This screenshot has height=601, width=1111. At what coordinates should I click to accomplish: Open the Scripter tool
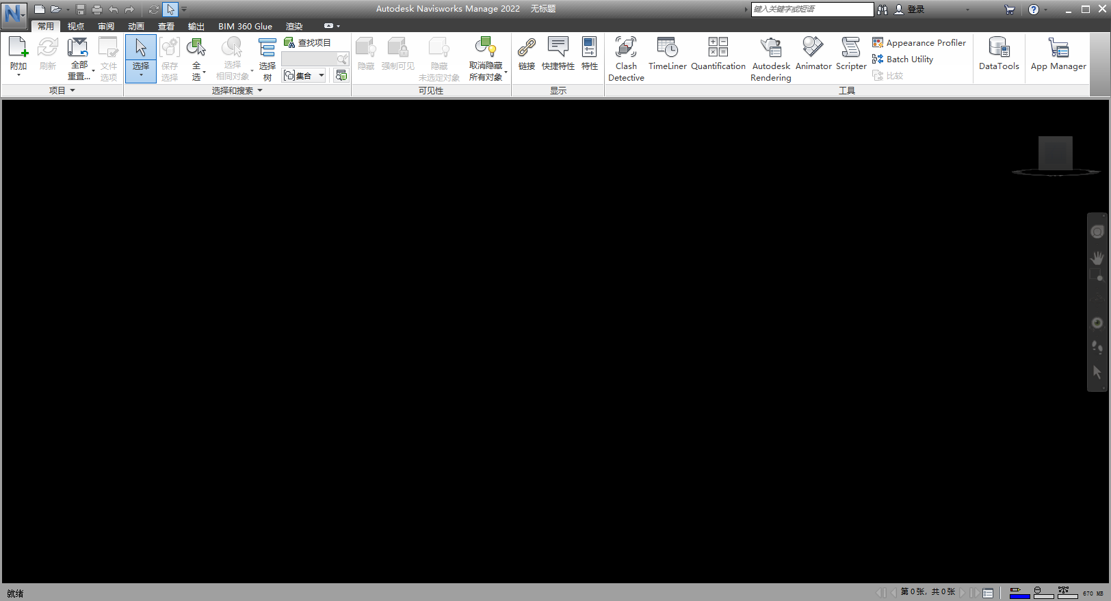coord(850,55)
